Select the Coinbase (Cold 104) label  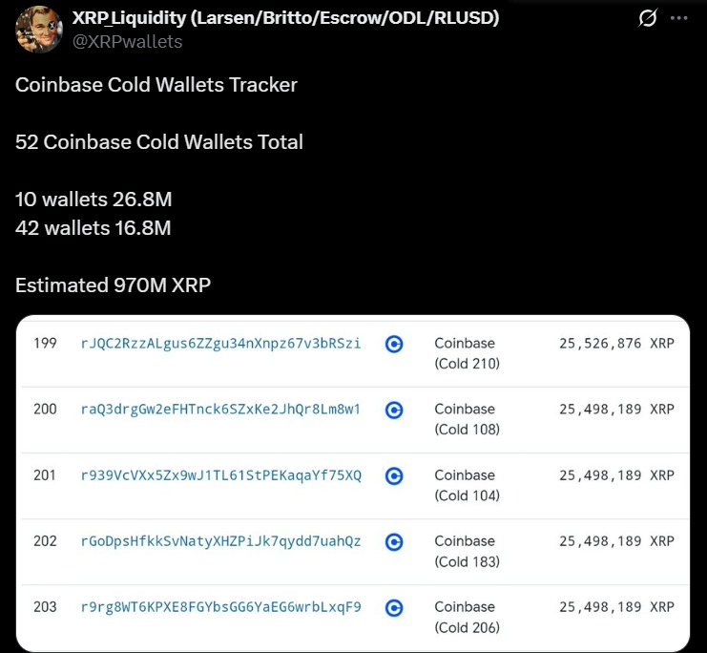[468, 485]
